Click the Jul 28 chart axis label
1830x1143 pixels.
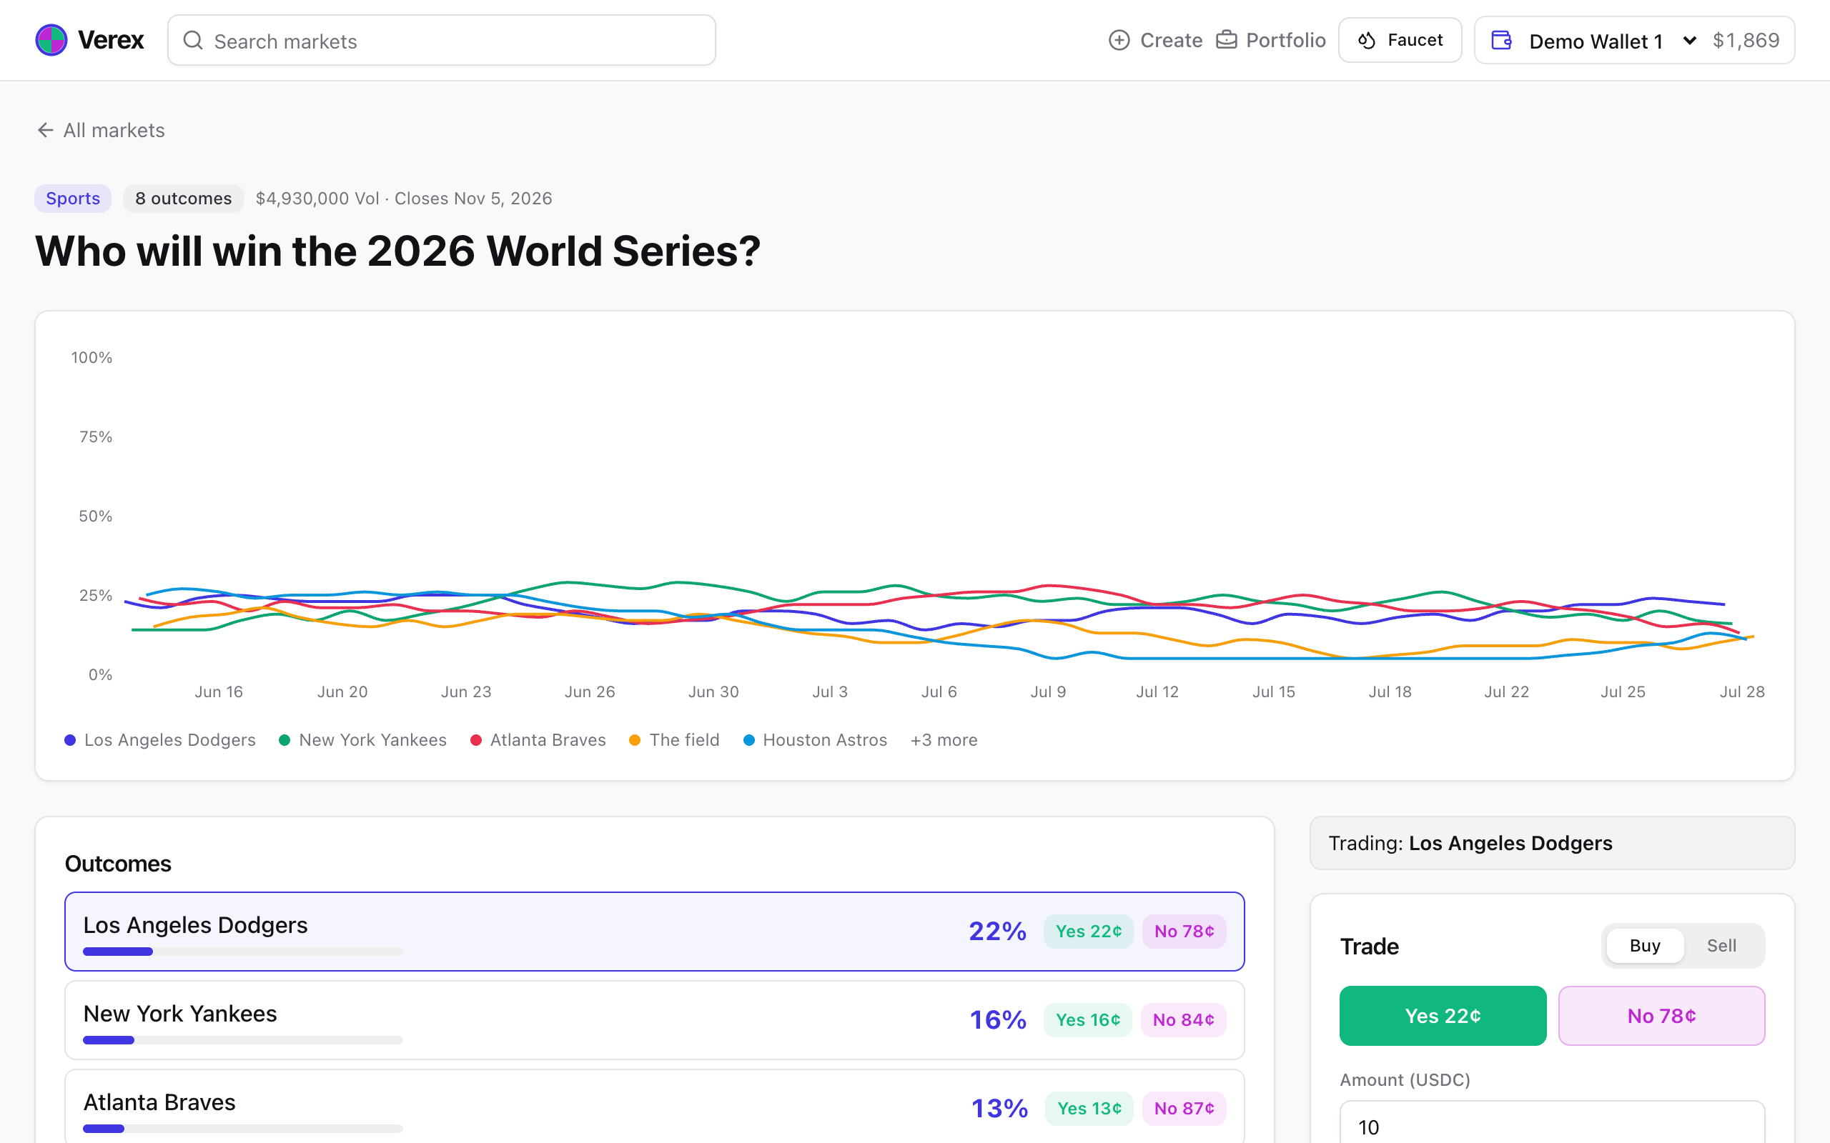pos(1741,692)
